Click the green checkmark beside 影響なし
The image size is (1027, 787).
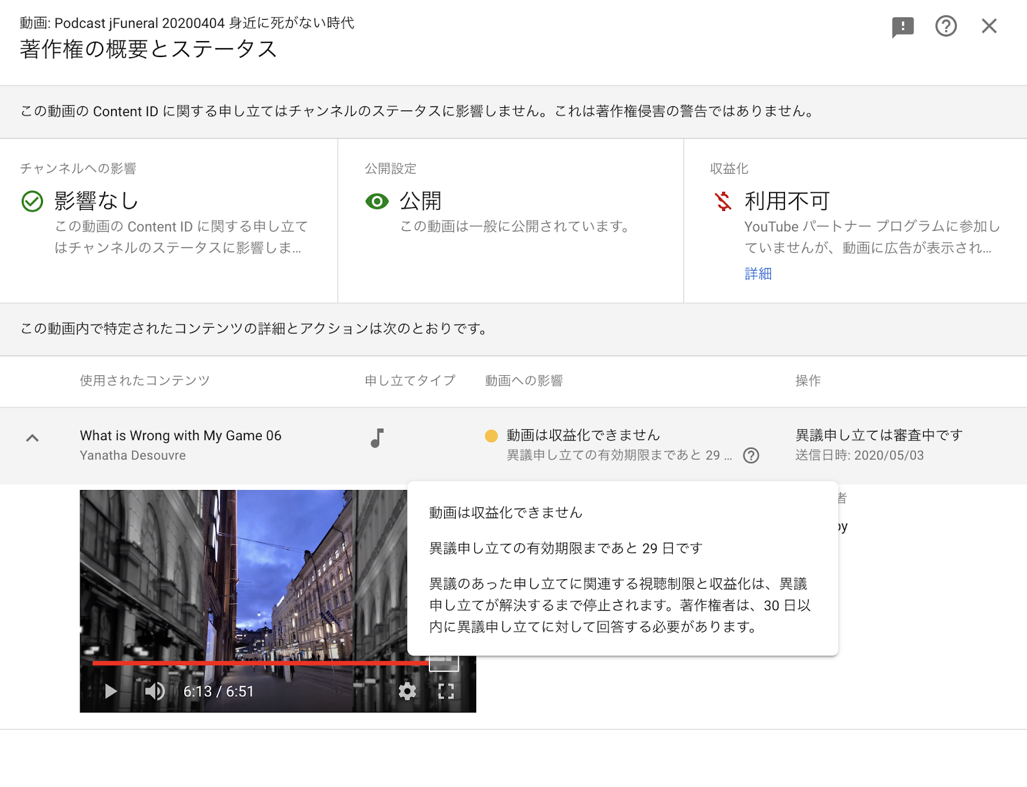click(32, 201)
